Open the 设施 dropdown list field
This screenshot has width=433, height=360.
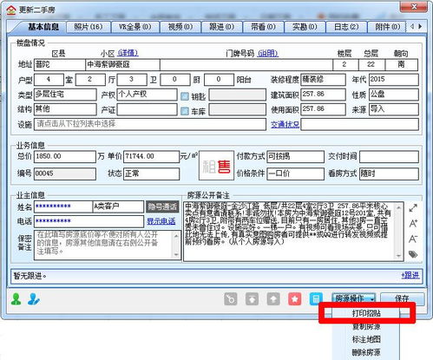(x=150, y=124)
